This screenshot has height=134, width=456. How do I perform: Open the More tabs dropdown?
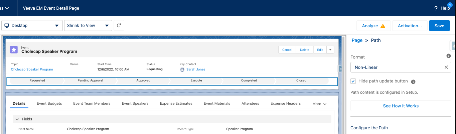point(319,104)
